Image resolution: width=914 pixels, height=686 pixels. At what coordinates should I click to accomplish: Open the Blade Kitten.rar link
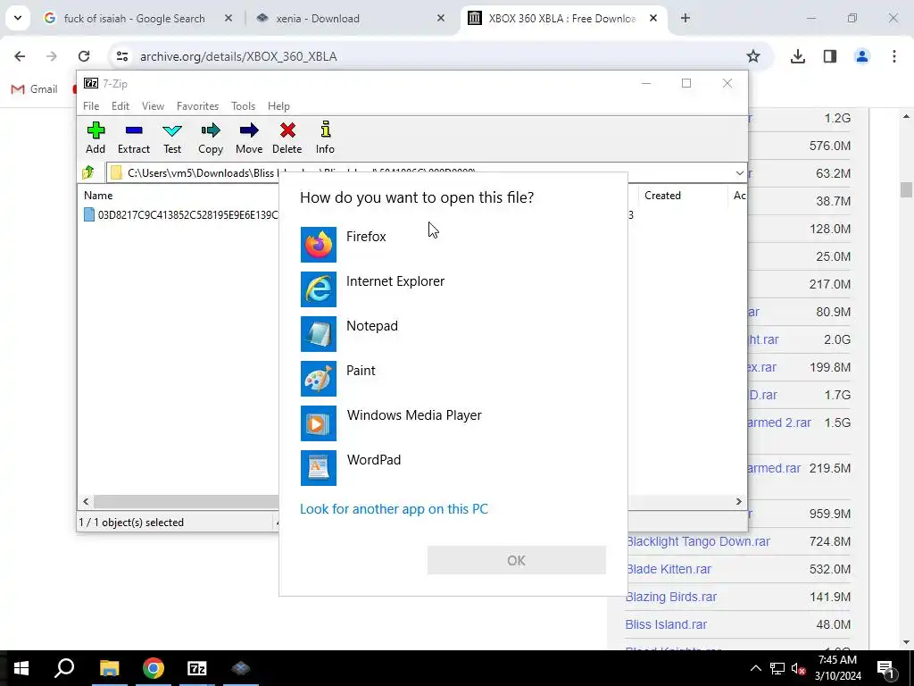[x=668, y=569]
